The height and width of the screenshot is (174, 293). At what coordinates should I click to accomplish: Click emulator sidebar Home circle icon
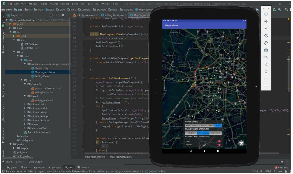tap(266, 72)
